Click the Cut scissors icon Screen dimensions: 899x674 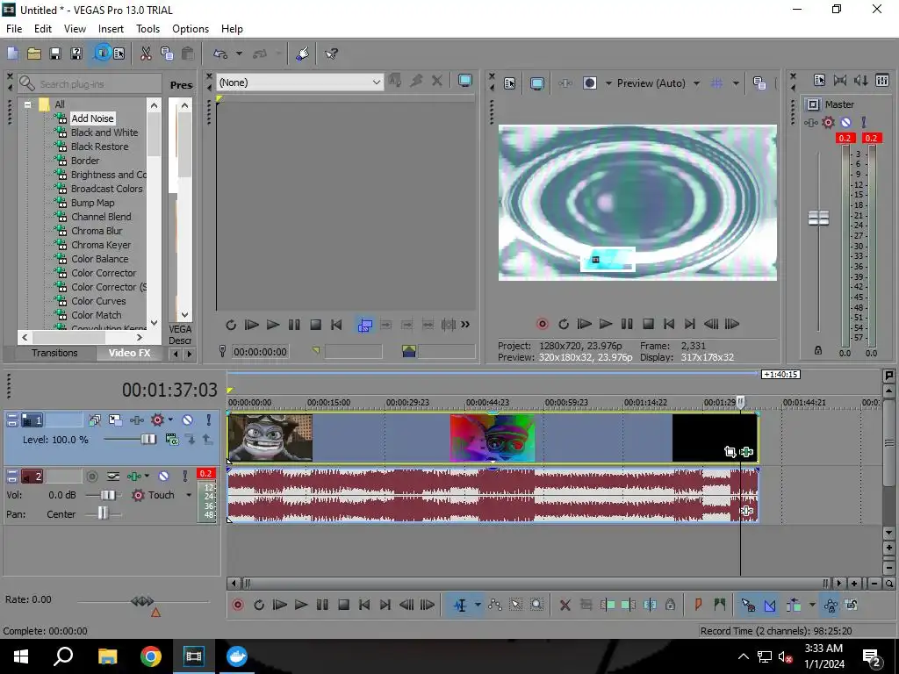[x=146, y=54]
